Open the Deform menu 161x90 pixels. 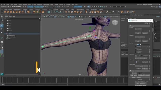coord(61,4)
